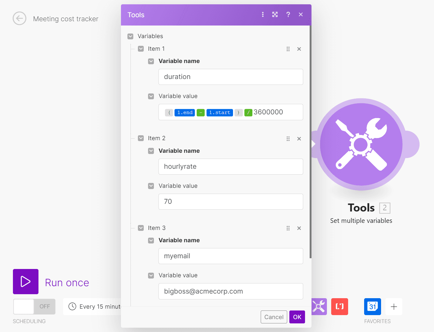Remove Item 1 from variables list

point(299,49)
